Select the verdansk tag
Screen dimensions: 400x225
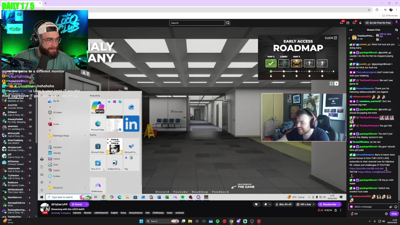click(x=179, y=213)
